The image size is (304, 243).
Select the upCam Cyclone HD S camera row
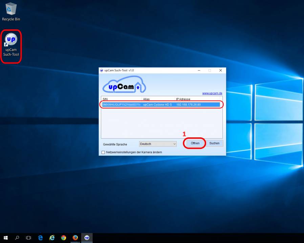161,105
